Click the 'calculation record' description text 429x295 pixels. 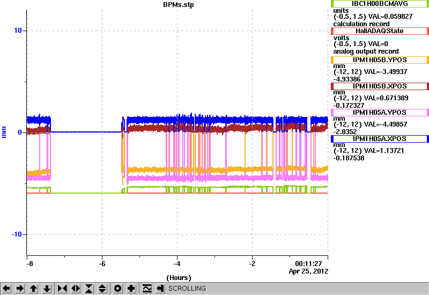[361, 24]
